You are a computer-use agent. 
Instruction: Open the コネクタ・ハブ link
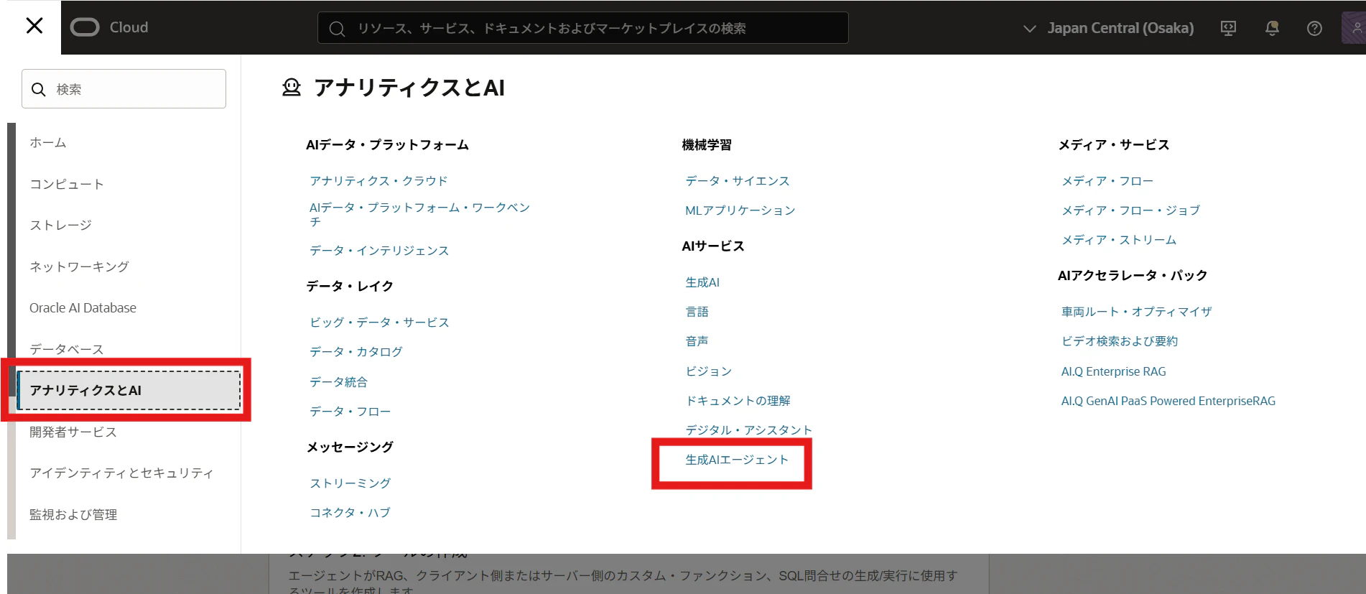click(x=350, y=513)
